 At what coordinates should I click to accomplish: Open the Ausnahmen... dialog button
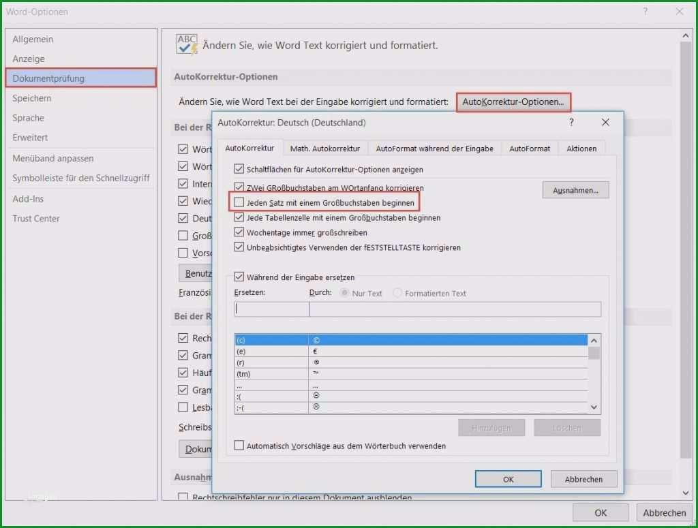point(575,190)
